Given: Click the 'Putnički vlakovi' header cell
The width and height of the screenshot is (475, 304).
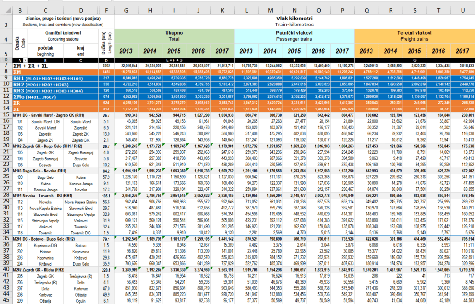Looking at the screenshot, I should (x=294, y=36).
